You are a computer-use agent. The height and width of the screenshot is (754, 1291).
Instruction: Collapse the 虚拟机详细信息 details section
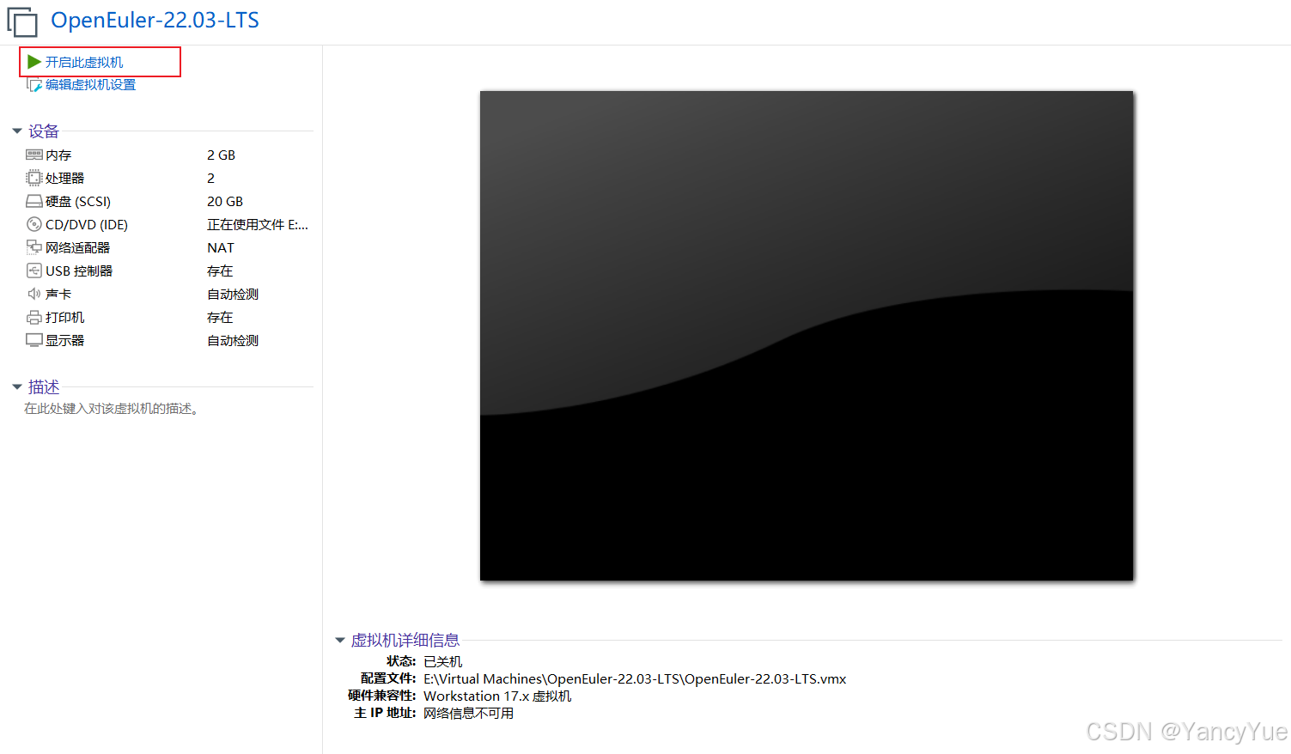[340, 640]
